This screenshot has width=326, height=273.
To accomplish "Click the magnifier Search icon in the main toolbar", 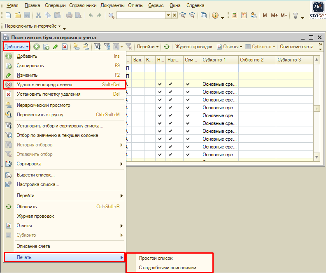I will coord(112,15).
